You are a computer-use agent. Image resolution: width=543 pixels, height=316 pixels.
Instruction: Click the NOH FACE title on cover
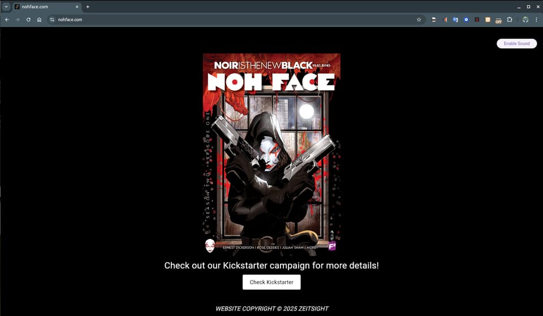pyautogui.click(x=271, y=82)
